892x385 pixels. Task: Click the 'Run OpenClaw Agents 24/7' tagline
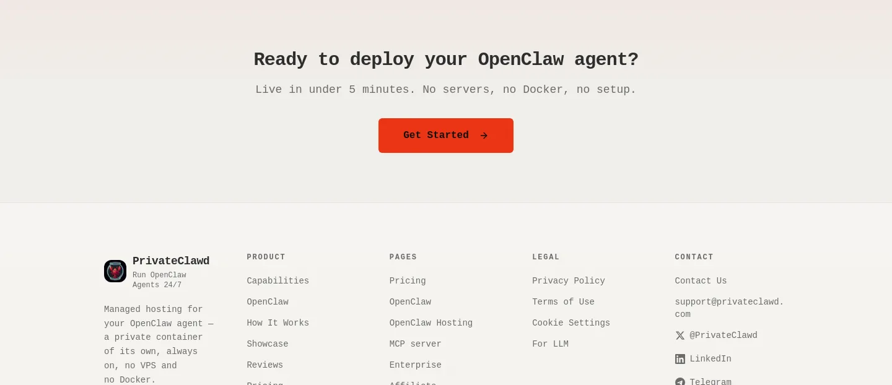coord(159,280)
